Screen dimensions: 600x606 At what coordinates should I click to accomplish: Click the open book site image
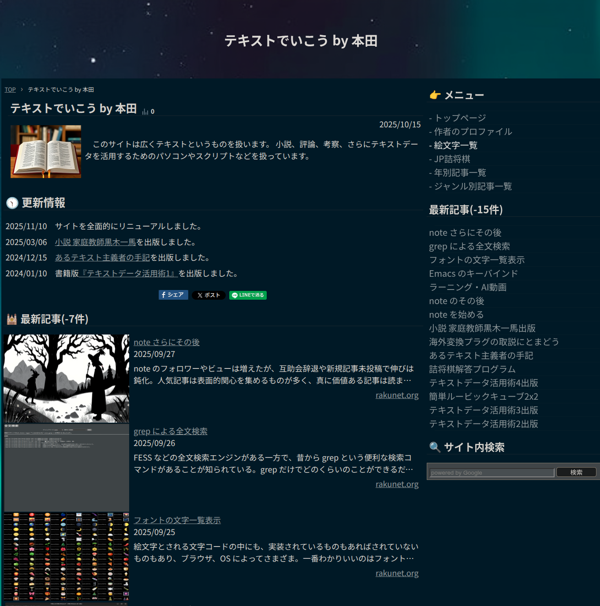coord(46,152)
